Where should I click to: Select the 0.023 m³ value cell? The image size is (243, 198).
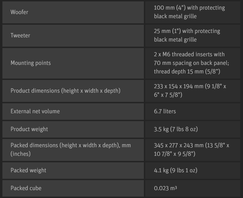pyautogui.click(x=193, y=188)
